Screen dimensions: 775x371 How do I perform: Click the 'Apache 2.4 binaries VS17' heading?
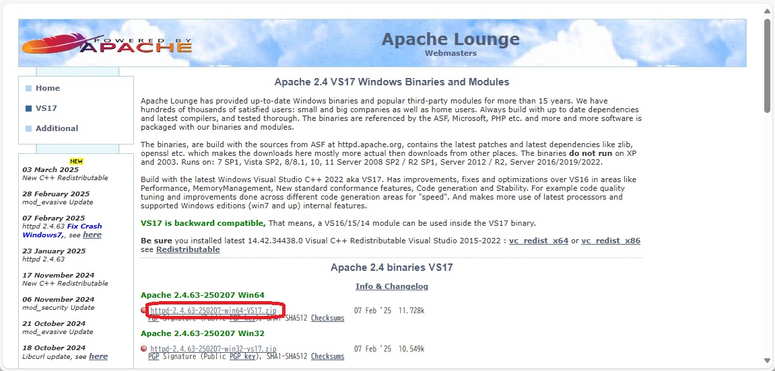coord(392,268)
